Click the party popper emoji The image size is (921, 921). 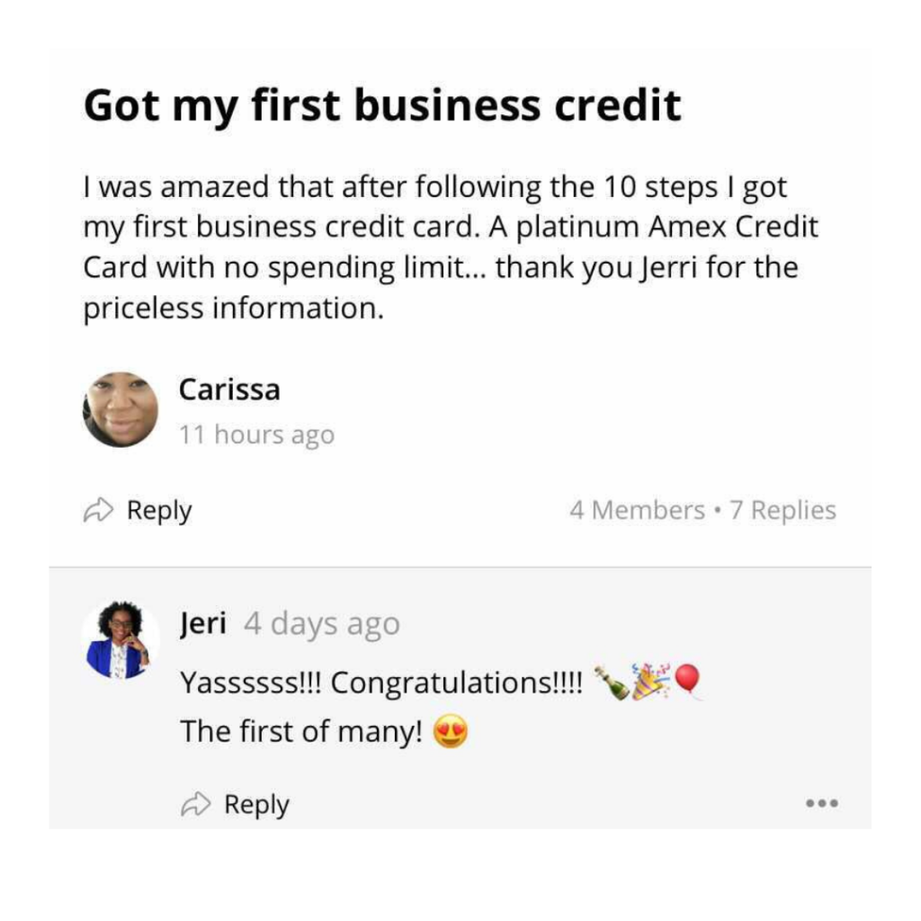[650, 681]
